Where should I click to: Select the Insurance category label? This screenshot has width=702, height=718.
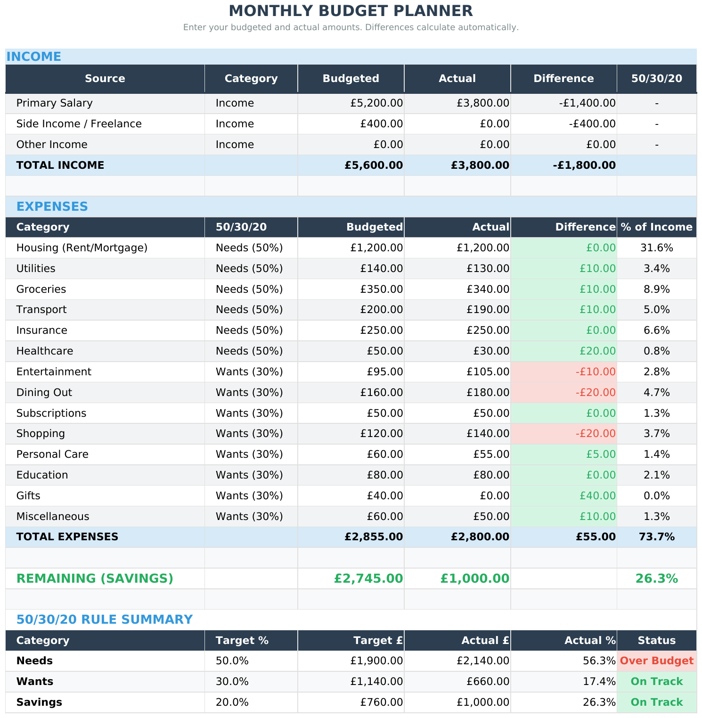tap(105, 330)
